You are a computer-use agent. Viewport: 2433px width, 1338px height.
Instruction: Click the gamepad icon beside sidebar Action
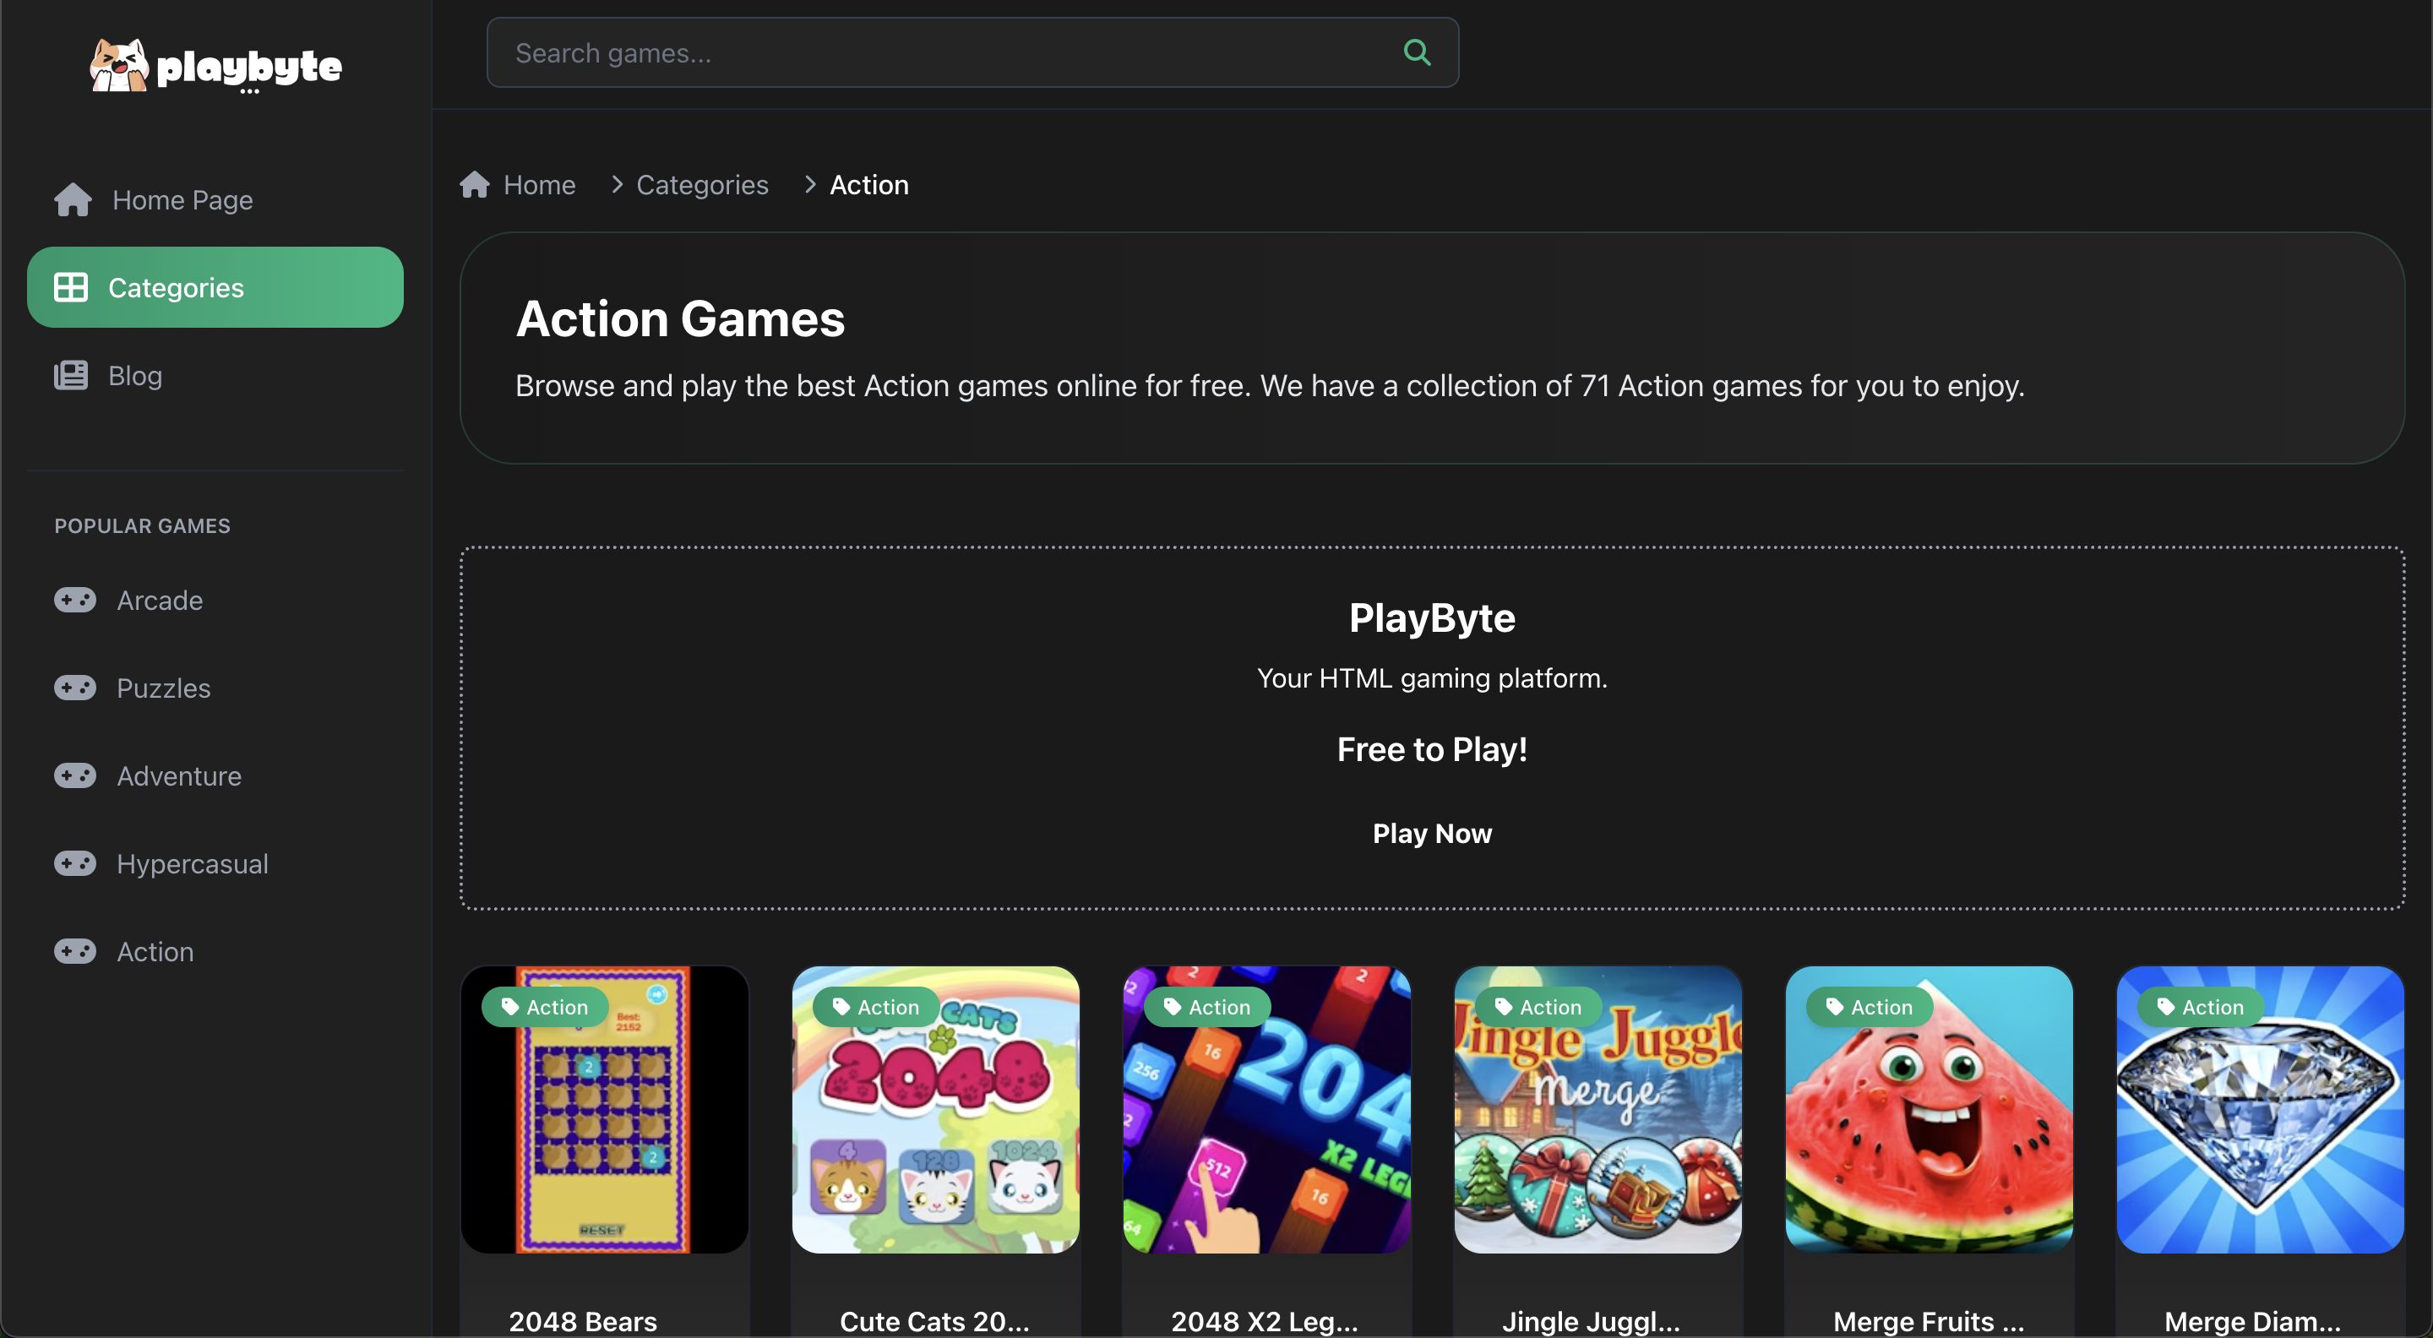click(x=74, y=951)
